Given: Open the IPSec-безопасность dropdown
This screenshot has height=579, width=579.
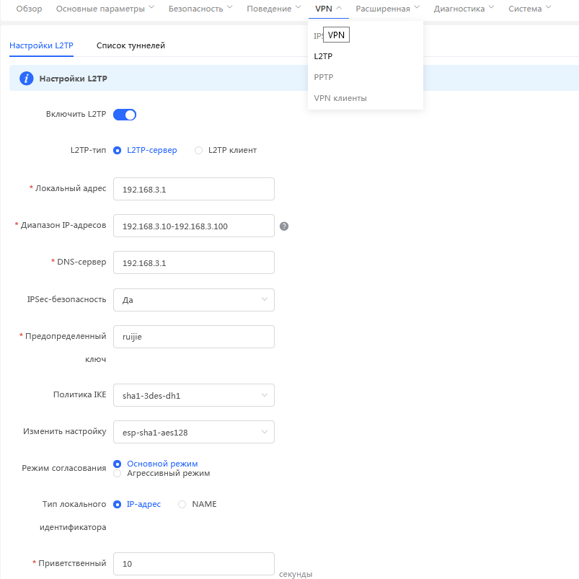Looking at the screenshot, I should 194,300.
